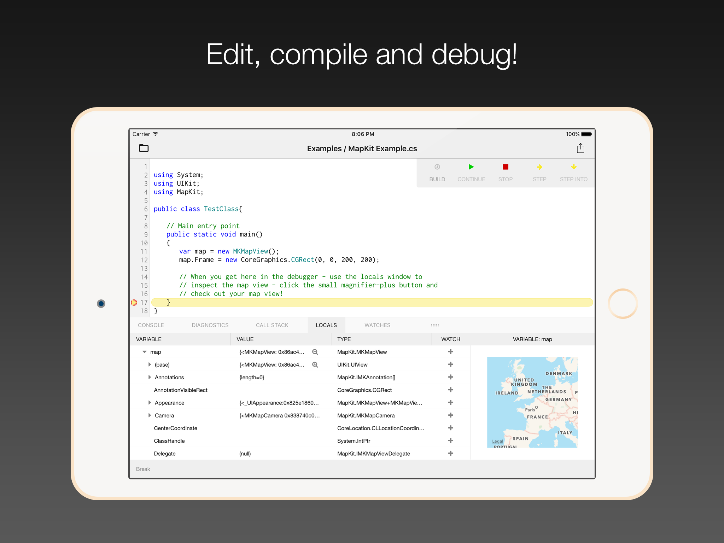Switch to the Console tab
The height and width of the screenshot is (543, 724).
click(x=151, y=325)
